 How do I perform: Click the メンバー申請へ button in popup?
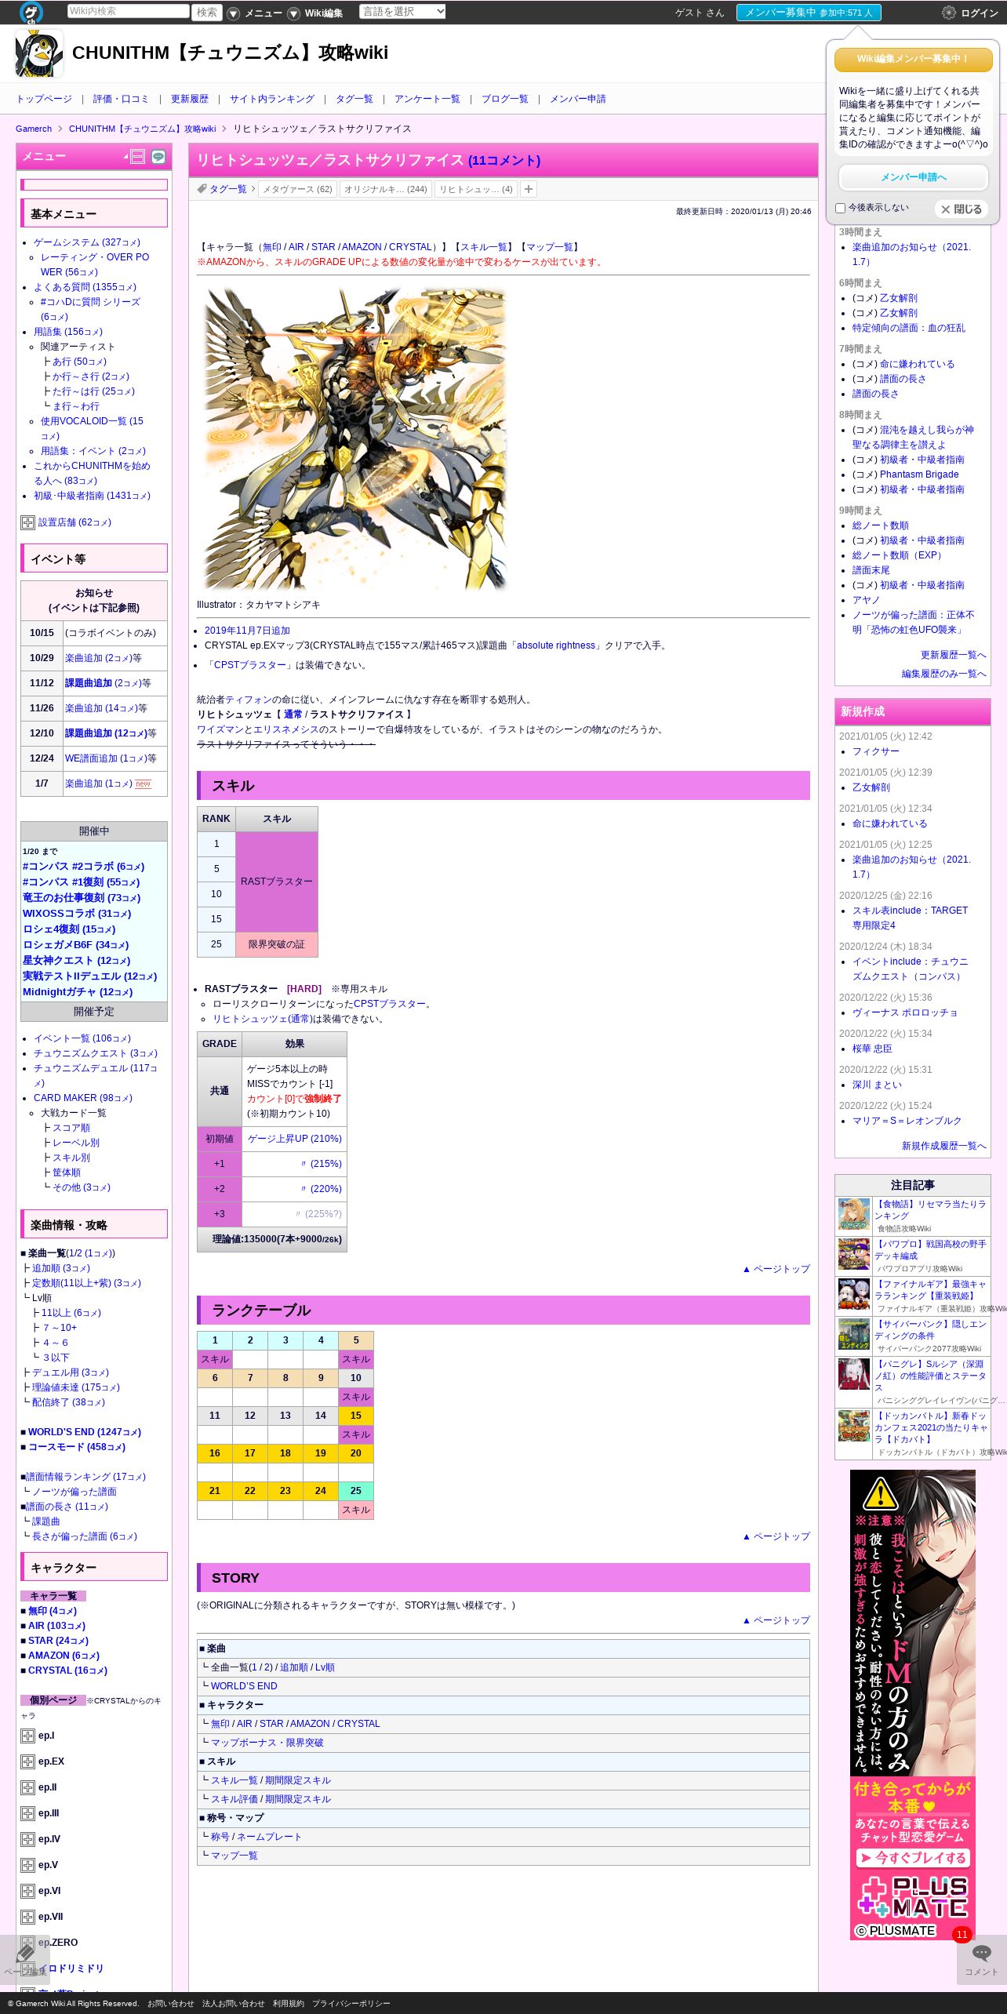coord(914,177)
